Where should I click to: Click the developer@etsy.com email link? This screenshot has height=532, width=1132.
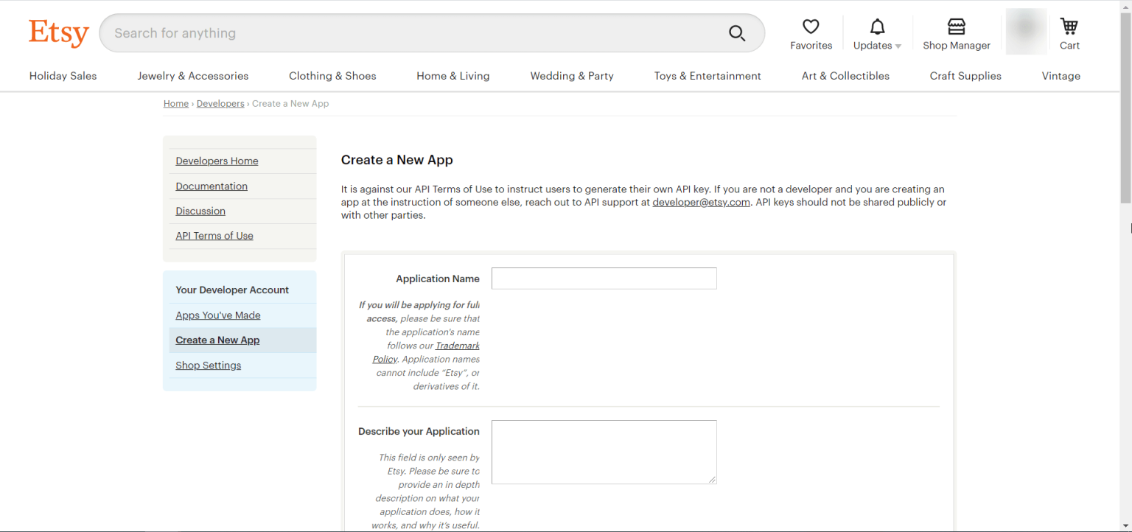(x=701, y=202)
